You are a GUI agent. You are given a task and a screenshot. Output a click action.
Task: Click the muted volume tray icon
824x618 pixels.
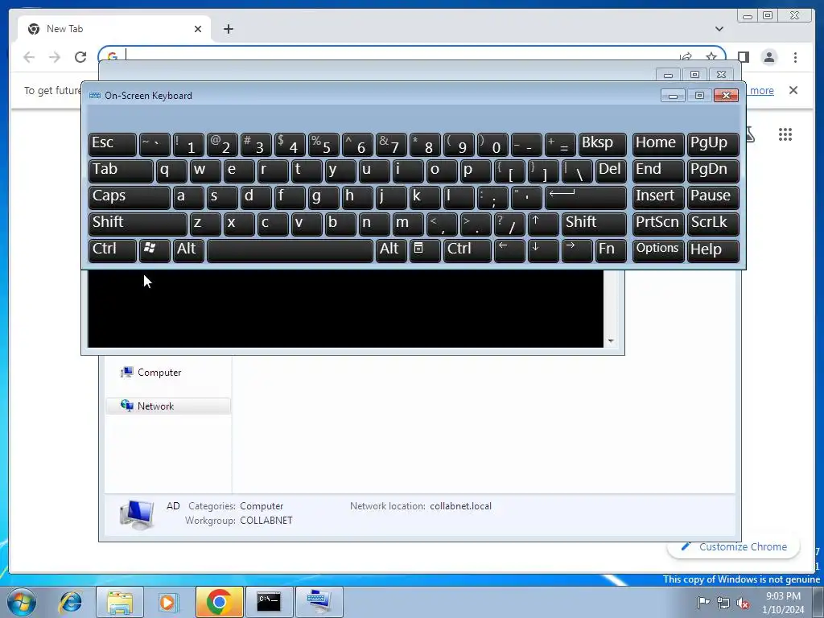[x=743, y=603]
